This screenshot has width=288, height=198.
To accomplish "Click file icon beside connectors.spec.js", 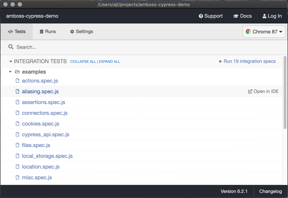I will (18, 113).
